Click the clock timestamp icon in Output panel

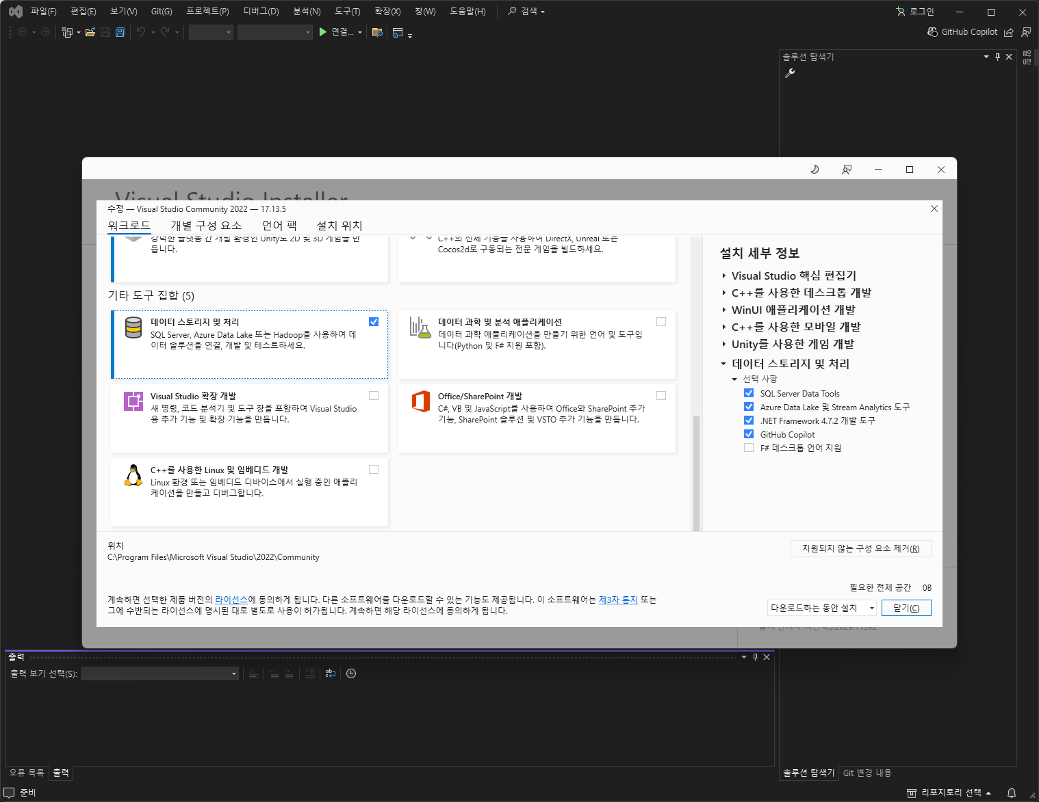(351, 673)
